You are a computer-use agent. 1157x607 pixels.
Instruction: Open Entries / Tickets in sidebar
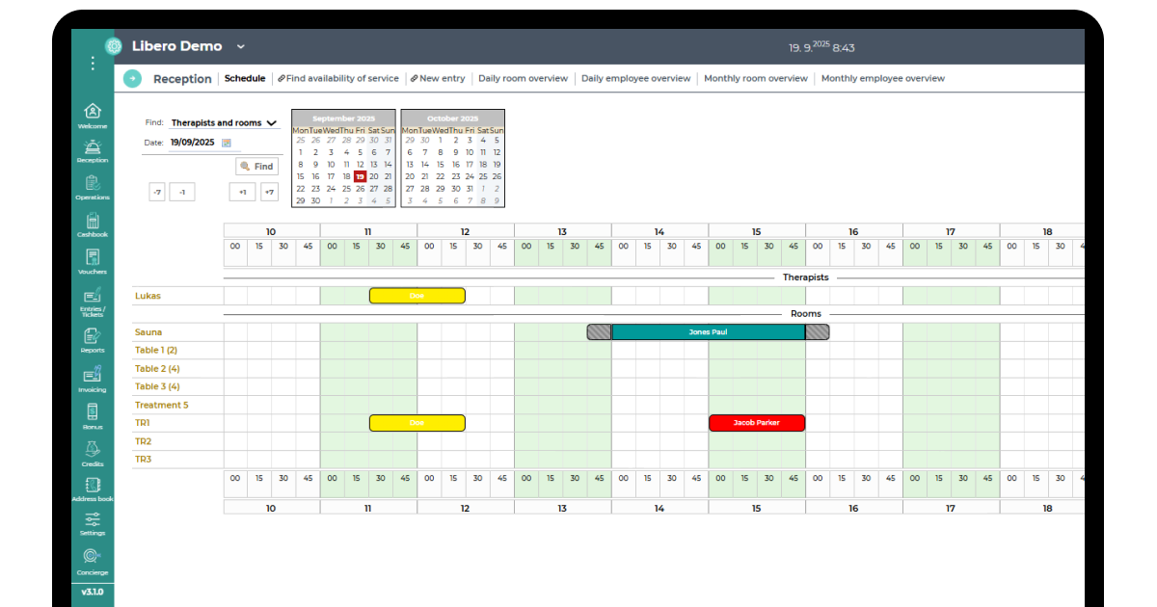click(93, 302)
